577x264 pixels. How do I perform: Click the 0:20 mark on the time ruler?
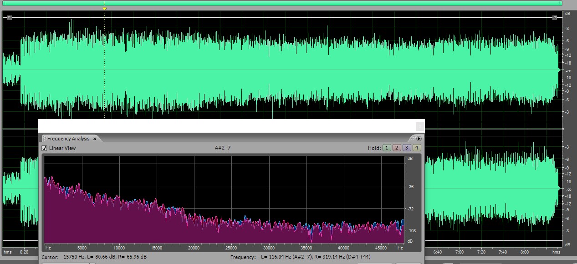point(24,252)
